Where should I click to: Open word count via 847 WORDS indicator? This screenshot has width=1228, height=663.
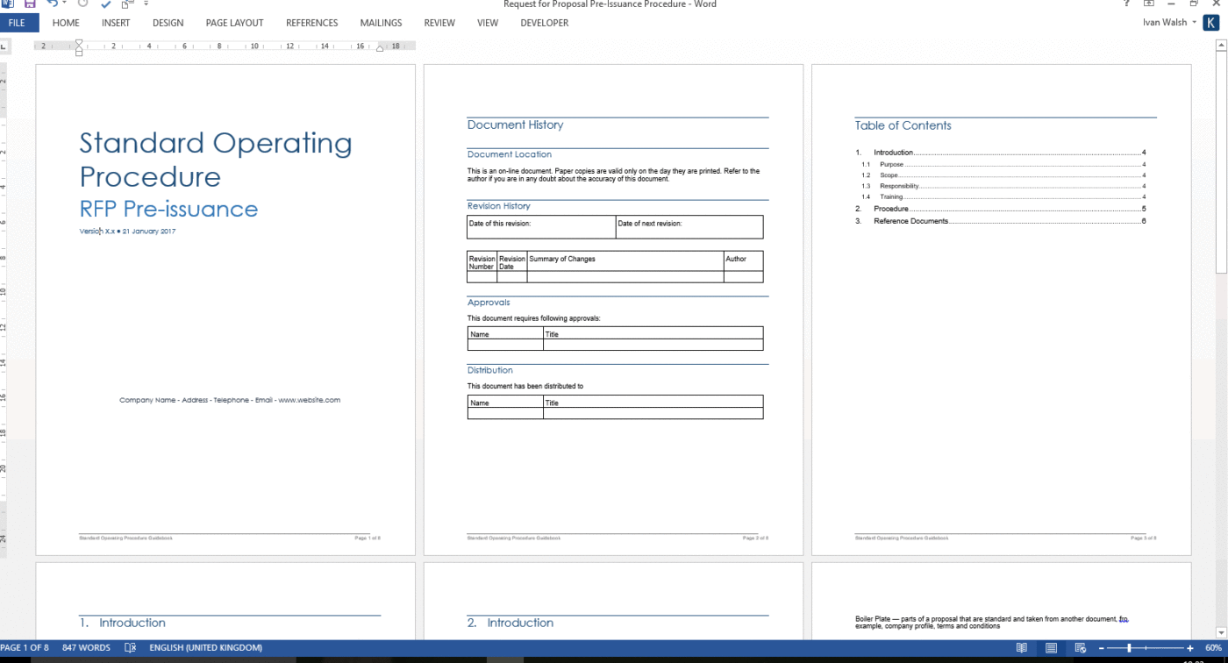pyautogui.click(x=85, y=647)
